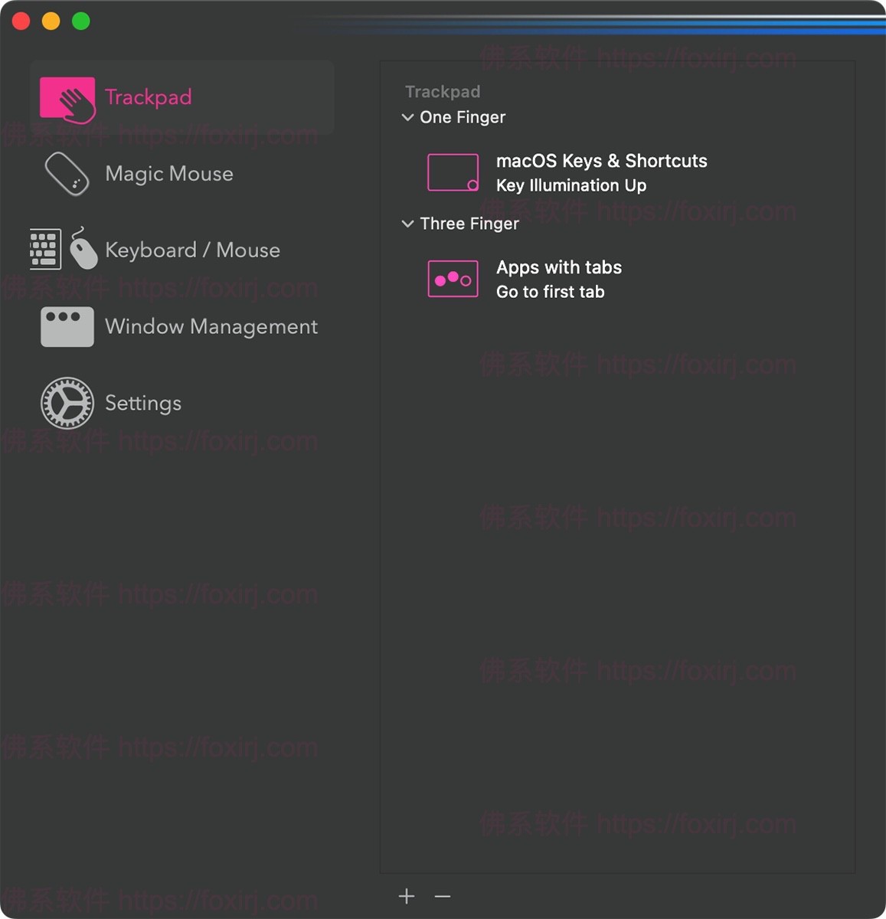Select the three-finger tap gesture icon
The image size is (886, 919).
point(453,278)
